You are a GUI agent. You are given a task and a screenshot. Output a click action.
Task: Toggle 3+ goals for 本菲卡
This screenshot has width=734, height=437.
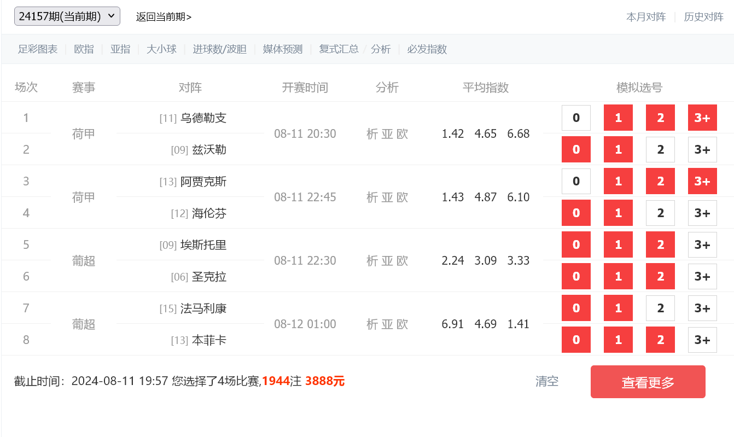702,340
